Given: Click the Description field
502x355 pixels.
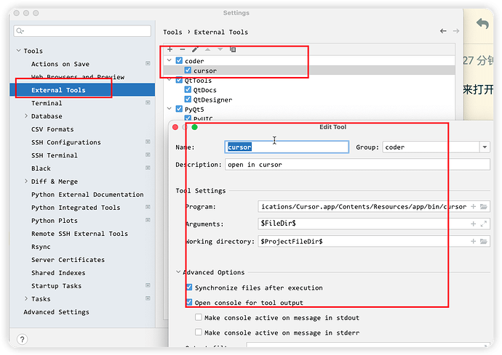Looking at the screenshot, I should 357,165.
